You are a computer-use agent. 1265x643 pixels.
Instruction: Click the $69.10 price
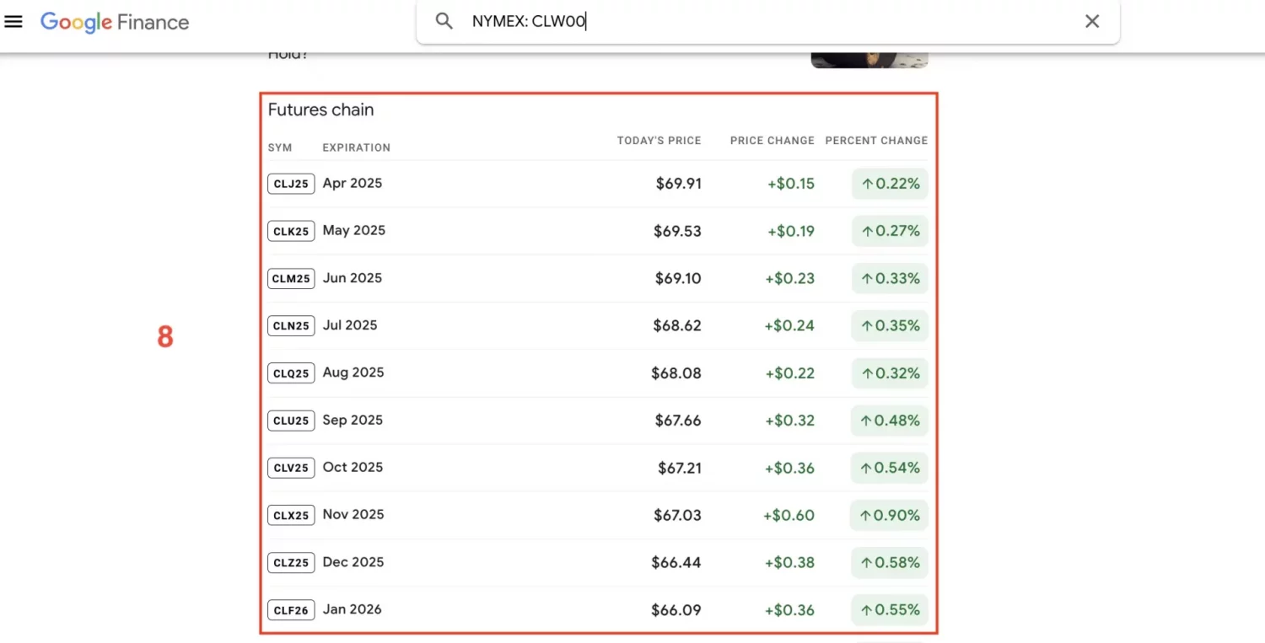(678, 278)
